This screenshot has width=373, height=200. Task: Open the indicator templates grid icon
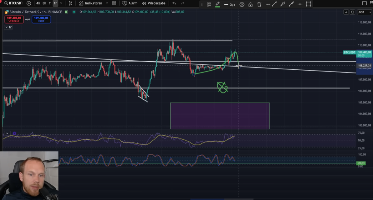[x=114, y=3]
